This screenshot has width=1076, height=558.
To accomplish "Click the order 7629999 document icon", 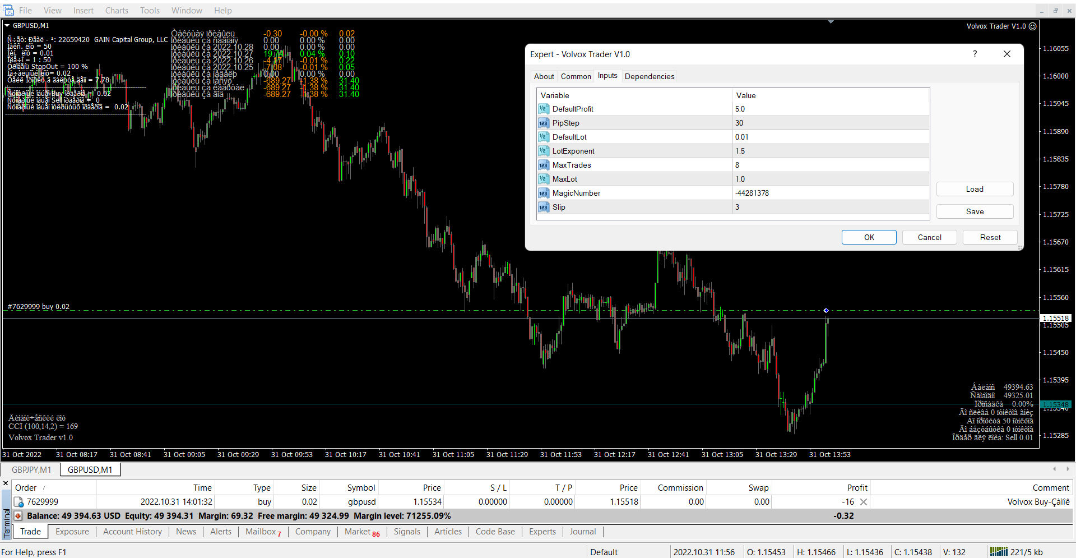I will click(x=18, y=502).
